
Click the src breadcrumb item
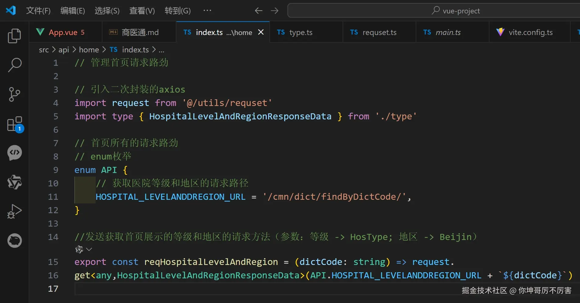44,50
